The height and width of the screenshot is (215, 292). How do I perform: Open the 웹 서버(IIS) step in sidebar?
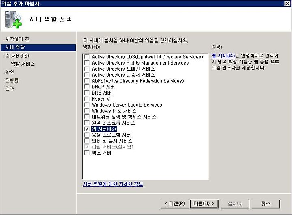click(17, 56)
